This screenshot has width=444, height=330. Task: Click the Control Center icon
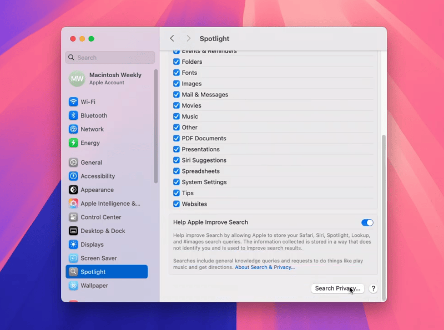point(73,217)
